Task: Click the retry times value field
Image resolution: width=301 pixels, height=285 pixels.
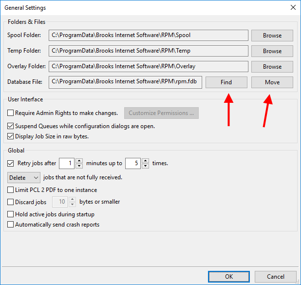Action: (133, 163)
